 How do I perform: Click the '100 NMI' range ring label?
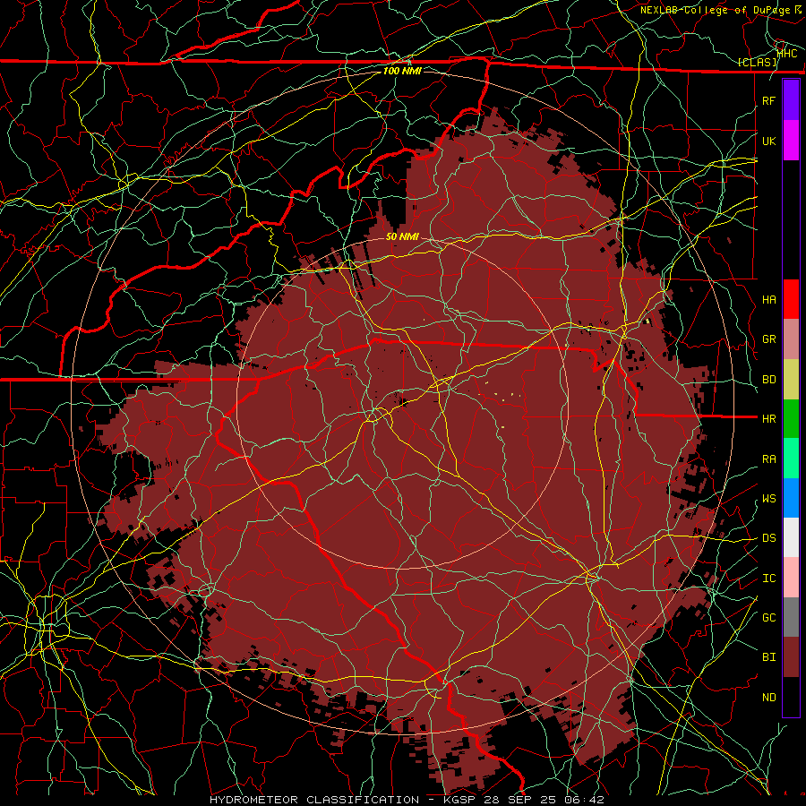(402, 71)
